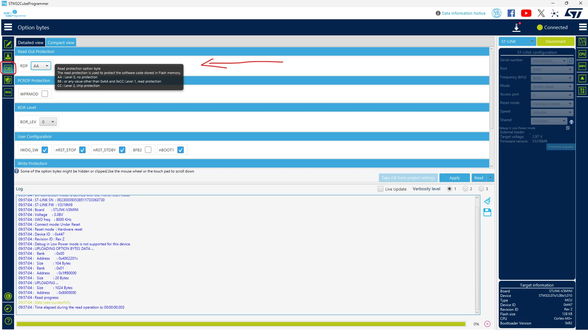Open the ST-LINK interface dropdown
This screenshot has height=330, width=588.
coord(517,41)
